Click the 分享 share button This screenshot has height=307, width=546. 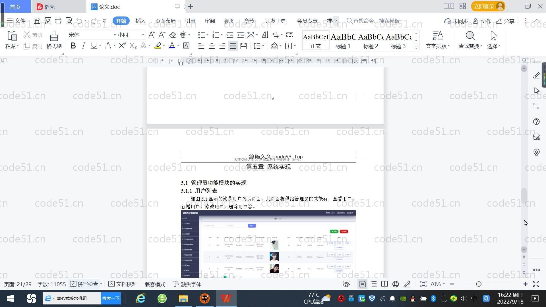pyautogui.click(x=505, y=21)
